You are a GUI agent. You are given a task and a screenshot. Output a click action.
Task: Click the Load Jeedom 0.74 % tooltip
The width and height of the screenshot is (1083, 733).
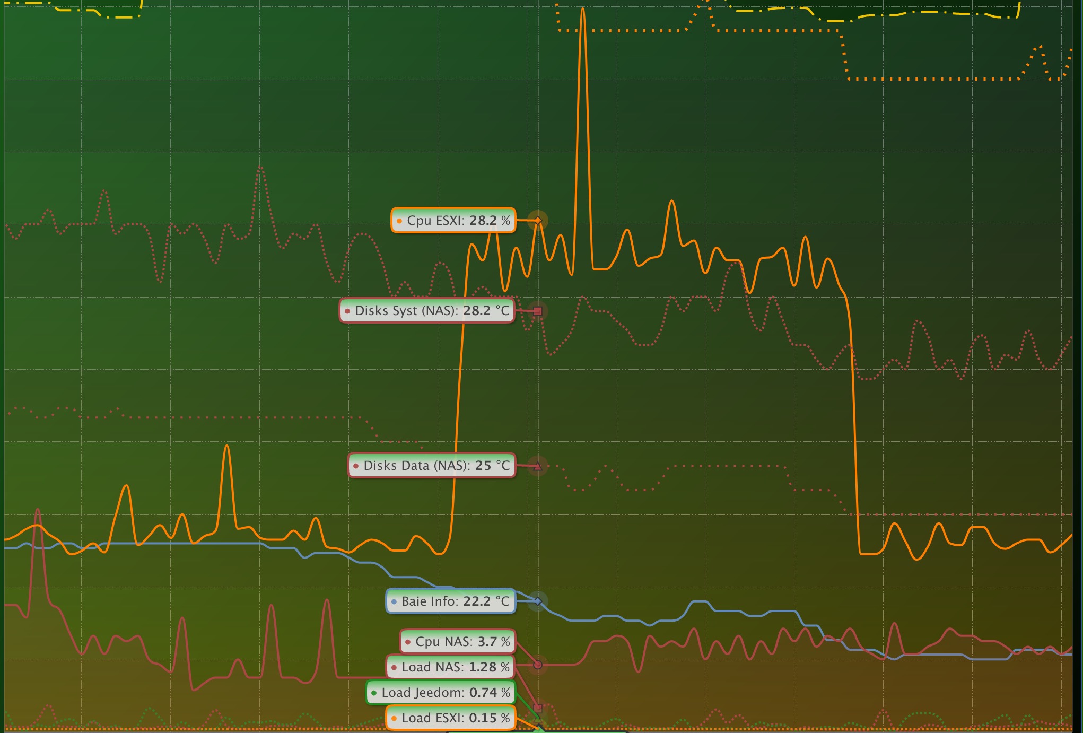pos(441,693)
